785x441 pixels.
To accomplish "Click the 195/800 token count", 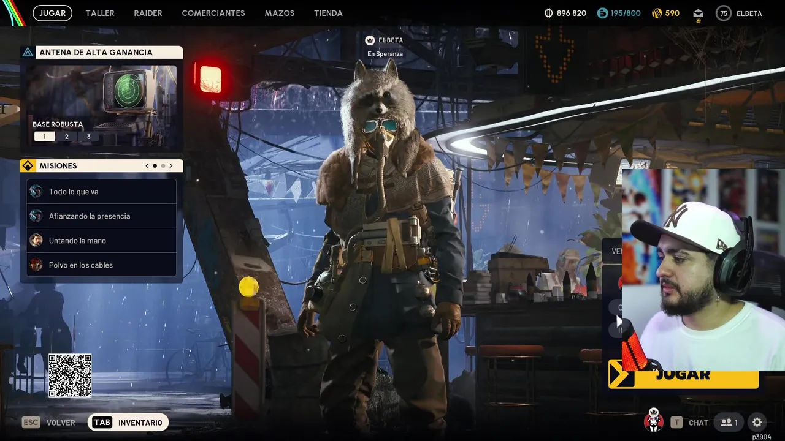I will 626,13.
